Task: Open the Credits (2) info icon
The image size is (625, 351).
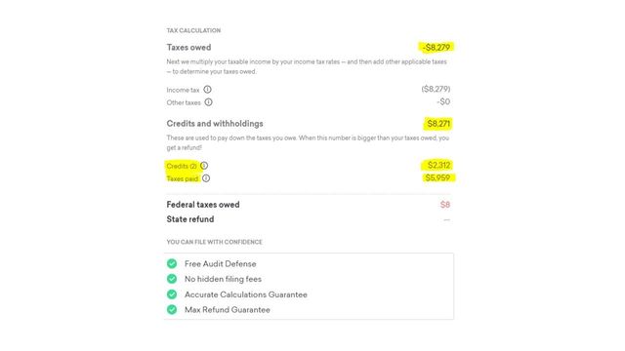Action: [x=204, y=166]
